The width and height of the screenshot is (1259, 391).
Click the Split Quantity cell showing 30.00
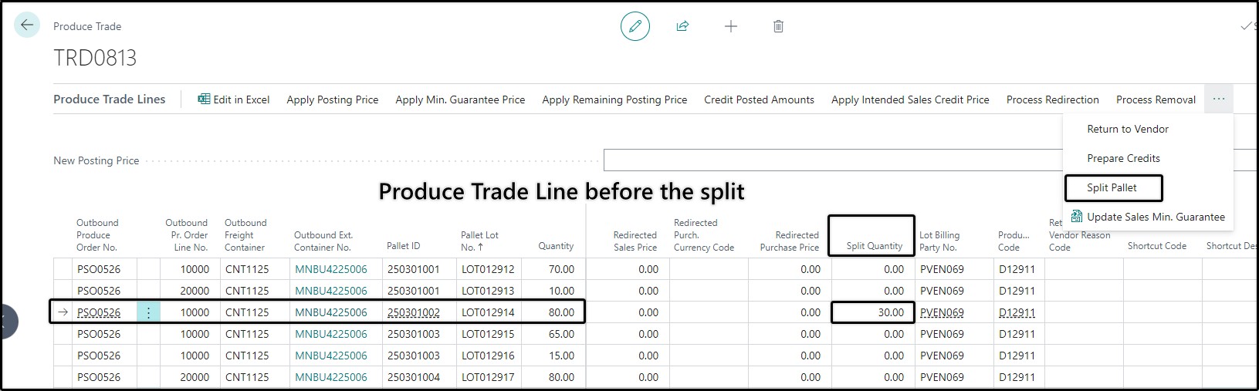(873, 312)
